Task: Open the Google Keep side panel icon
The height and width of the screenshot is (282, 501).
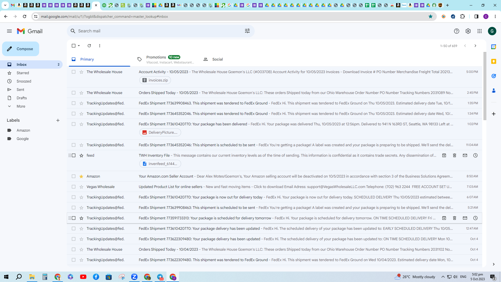Action: click(494, 61)
